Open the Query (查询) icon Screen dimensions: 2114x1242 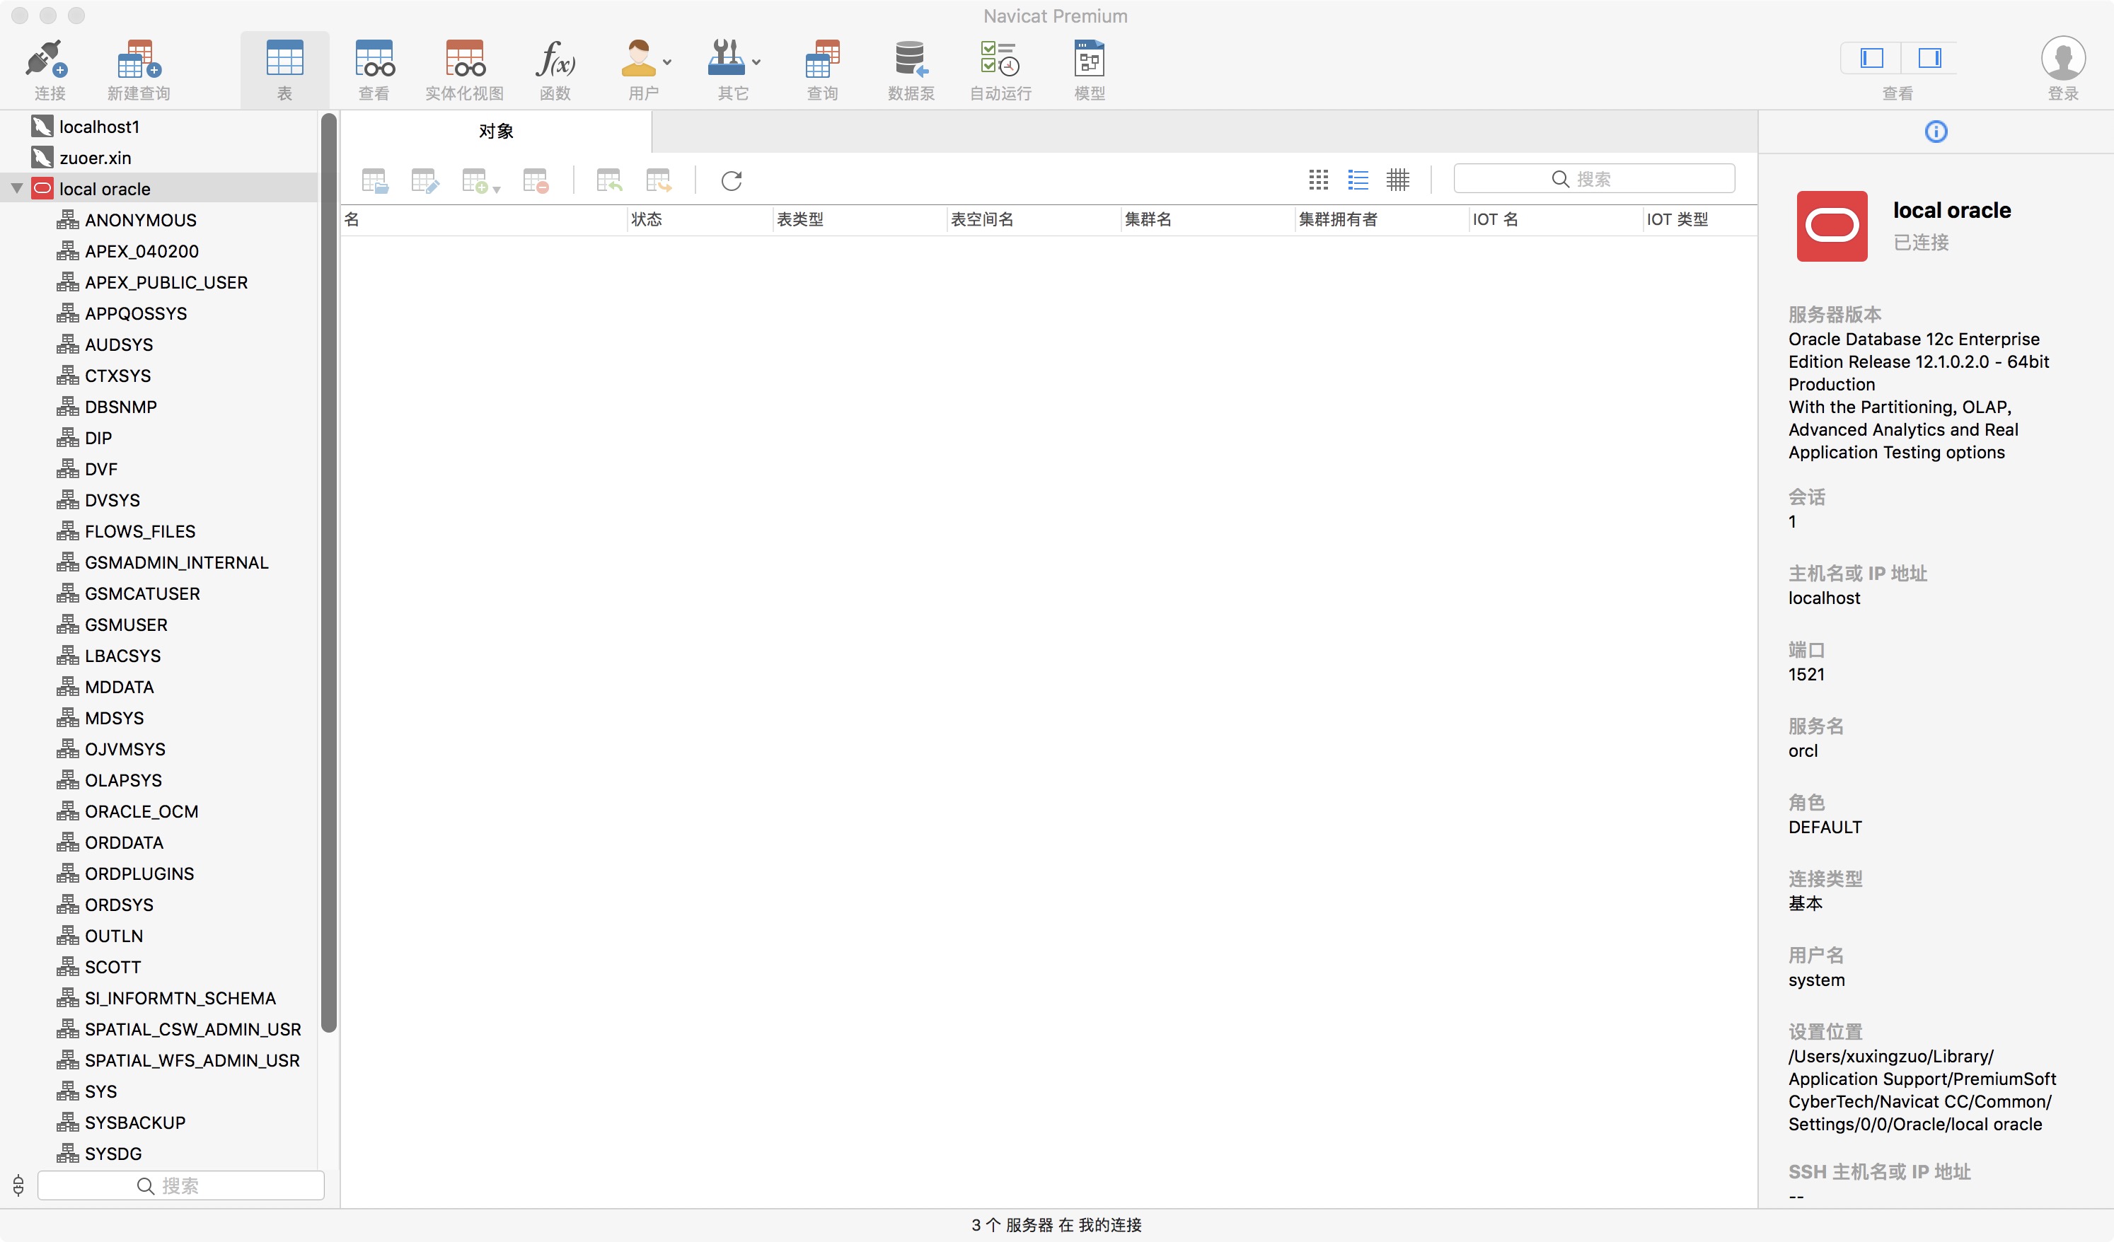click(822, 59)
